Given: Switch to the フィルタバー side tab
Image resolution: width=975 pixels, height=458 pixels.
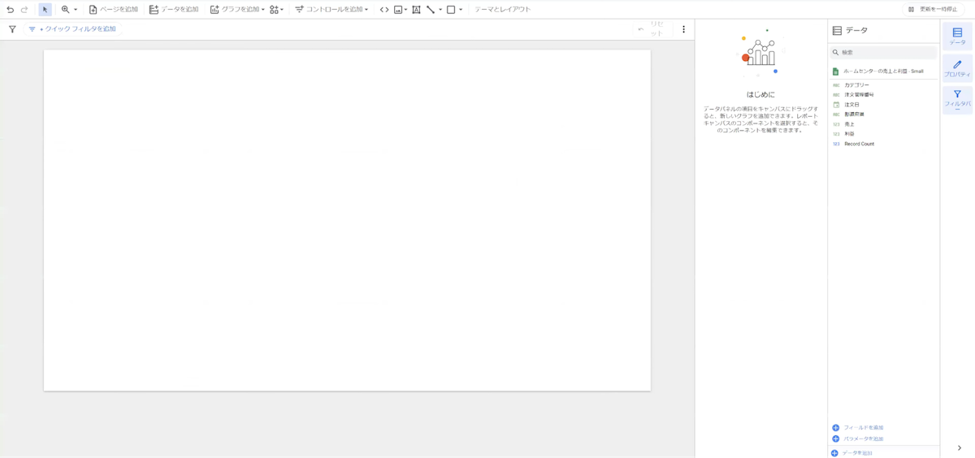Looking at the screenshot, I should 957,99.
